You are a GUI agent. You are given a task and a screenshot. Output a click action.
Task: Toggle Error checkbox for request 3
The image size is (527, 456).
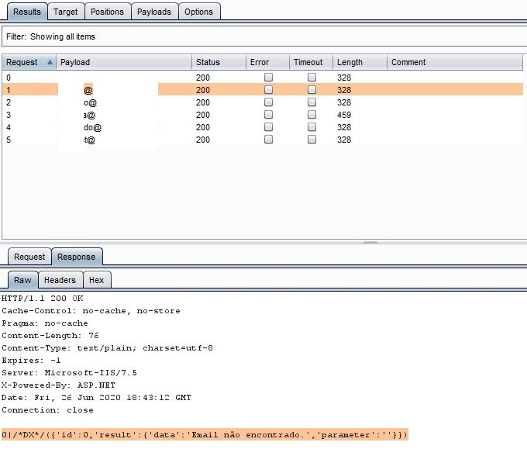coord(268,115)
